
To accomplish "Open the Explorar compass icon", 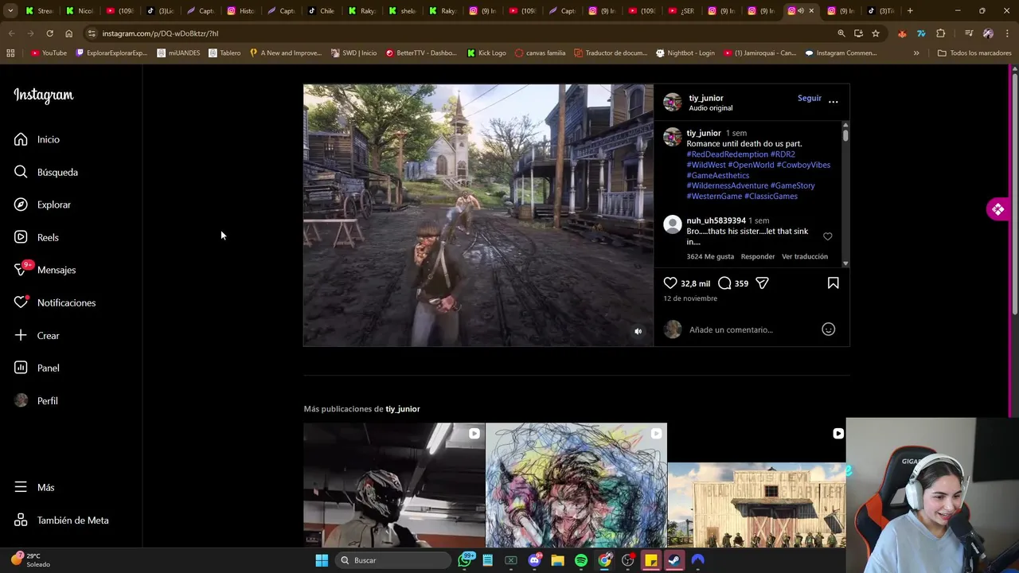I will point(21,205).
